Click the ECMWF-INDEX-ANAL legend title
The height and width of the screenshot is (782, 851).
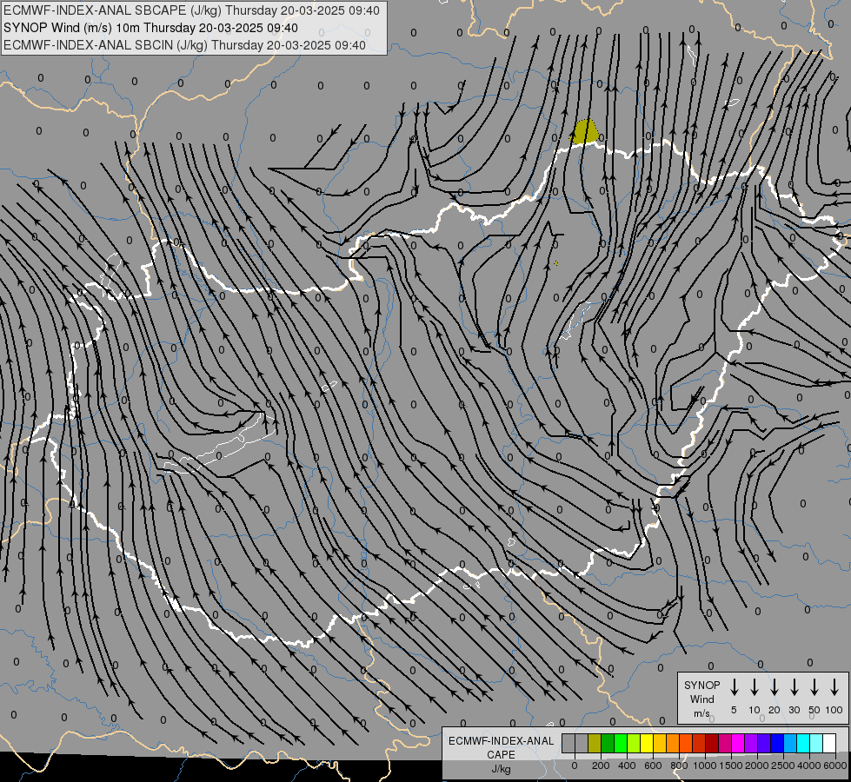coord(501,741)
